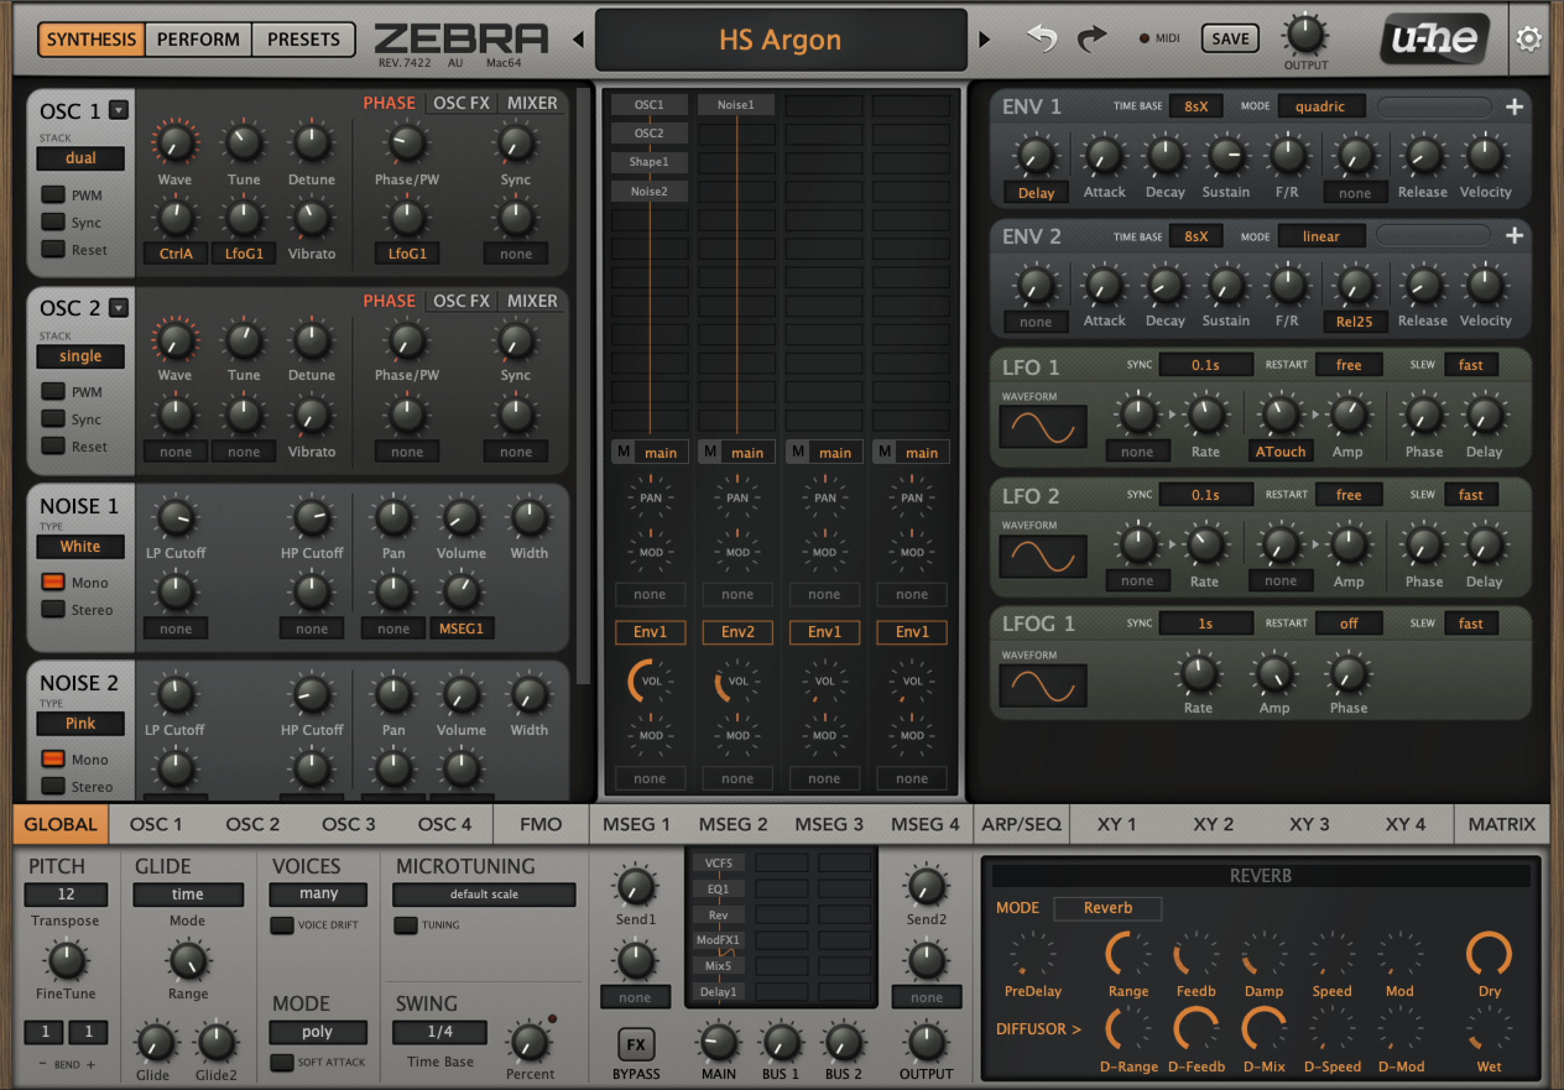This screenshot has width=1564, height=1090.
Task: Open settings with the gear icon
Action: 1528,39
